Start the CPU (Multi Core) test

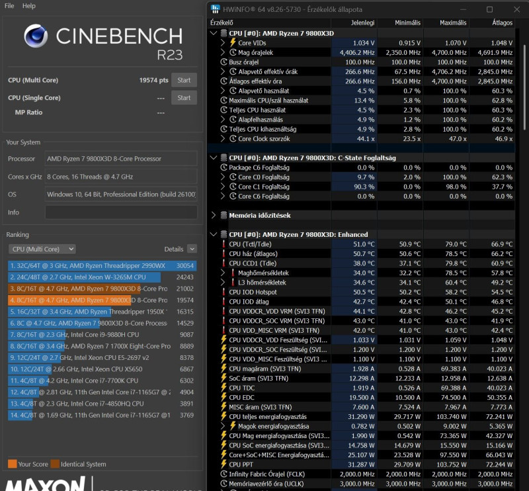pyautogui.click(x=184, y=80)
